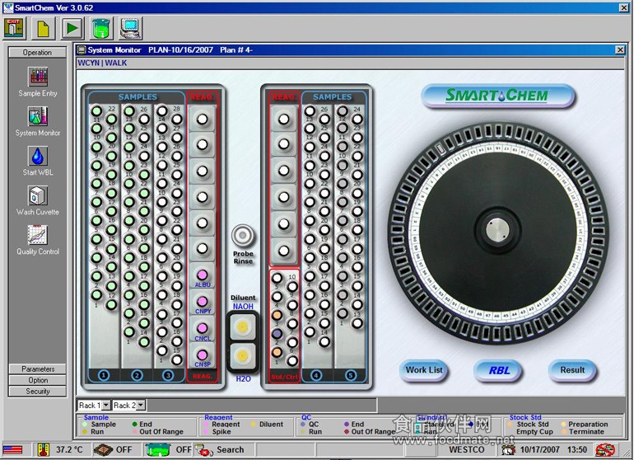634x460 pixels.
Task: Click the SmartChem logo button
Action: (x=497, y=96)
